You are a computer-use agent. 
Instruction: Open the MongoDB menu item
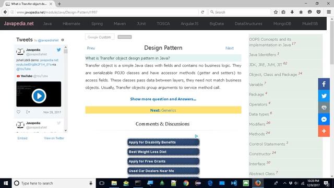click(282, 23)
